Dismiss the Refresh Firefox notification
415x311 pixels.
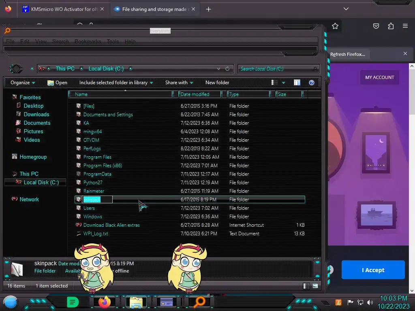405,54
